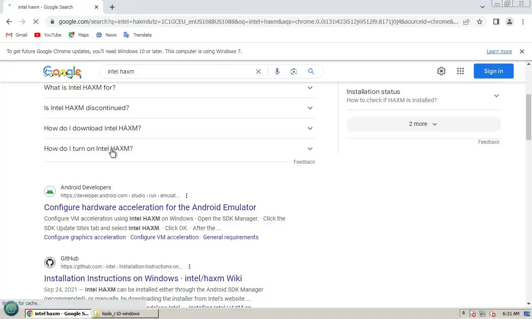Open News bookmark
Image resolution: width=532 pixels, height=319 pixels.
point(106,35)
